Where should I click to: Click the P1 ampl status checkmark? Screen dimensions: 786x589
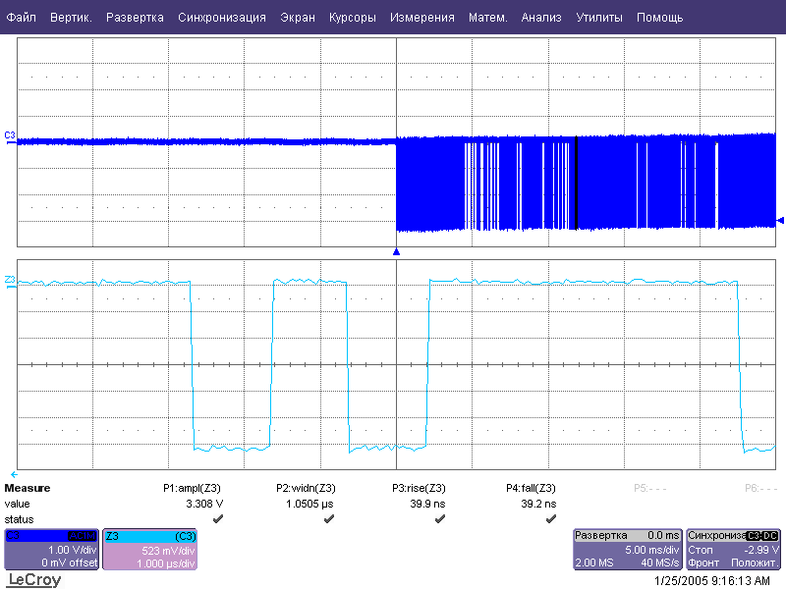[x=217, y=518]
